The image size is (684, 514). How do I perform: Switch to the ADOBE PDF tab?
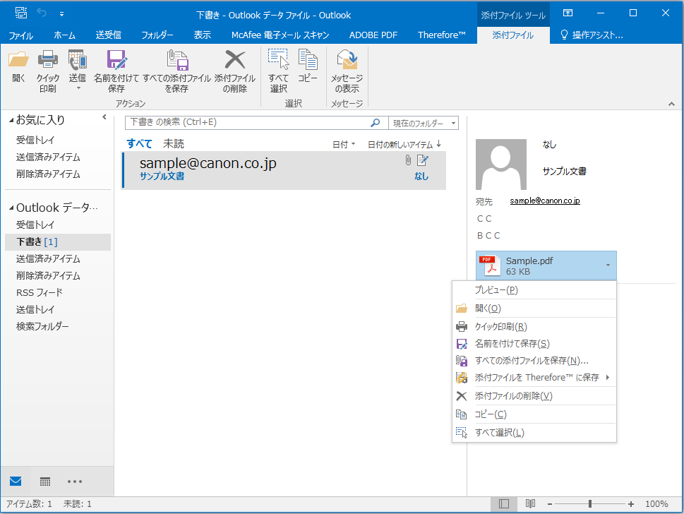(x=373, y=35)
